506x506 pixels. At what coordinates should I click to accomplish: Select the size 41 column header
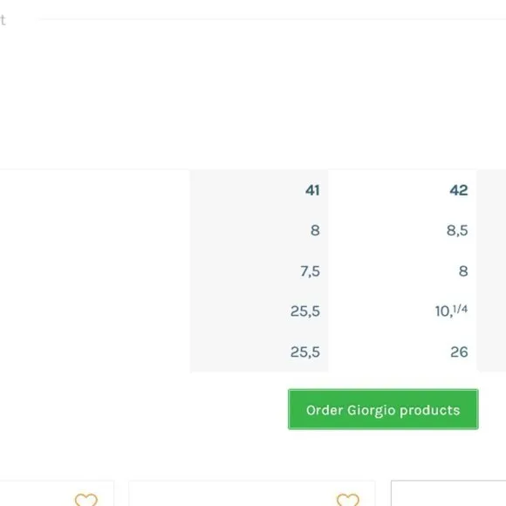pyautogui.click(x=312, y=190)
